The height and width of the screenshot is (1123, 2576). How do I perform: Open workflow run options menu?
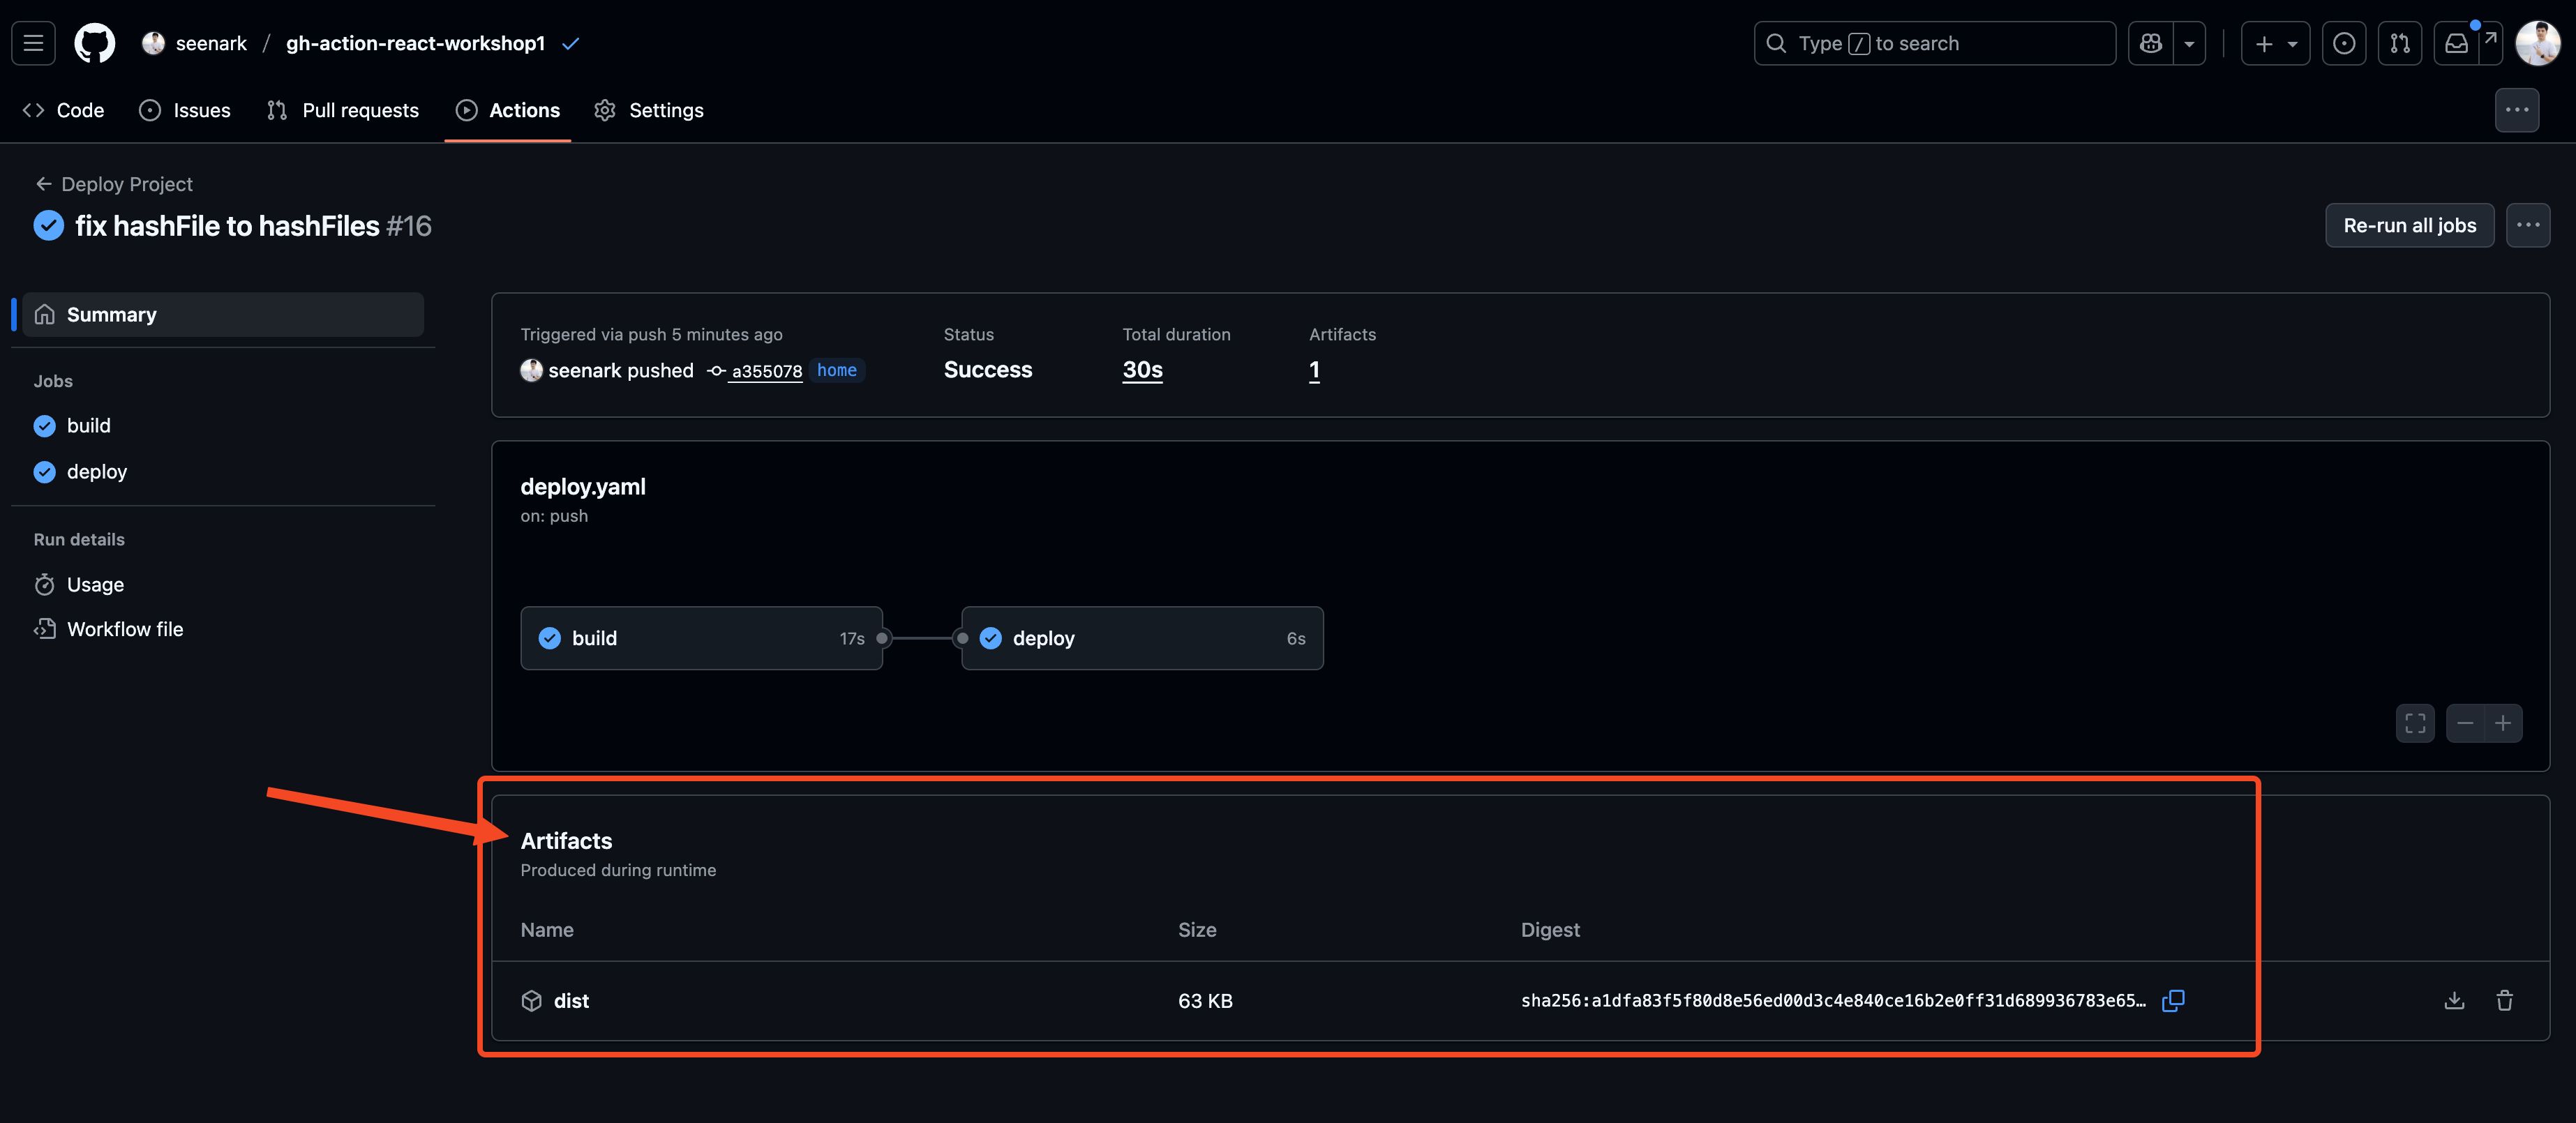tap(2528, 225)
